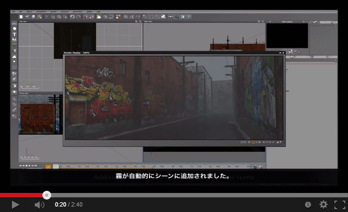The width and height of the screenshot is (348, 212).
Task: Click the orange animation icon at timeline start
Action: click(48, 166)
